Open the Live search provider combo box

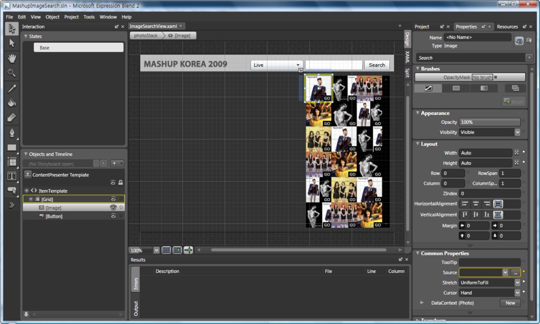click(276, 65)
